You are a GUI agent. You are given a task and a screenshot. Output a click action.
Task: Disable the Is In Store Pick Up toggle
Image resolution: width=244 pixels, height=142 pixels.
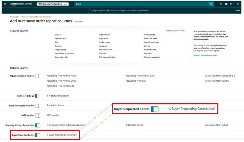(x=38, y=96)
